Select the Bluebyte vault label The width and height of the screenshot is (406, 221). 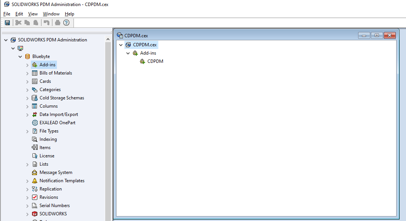pyautogui.click(x=41, y=56)
